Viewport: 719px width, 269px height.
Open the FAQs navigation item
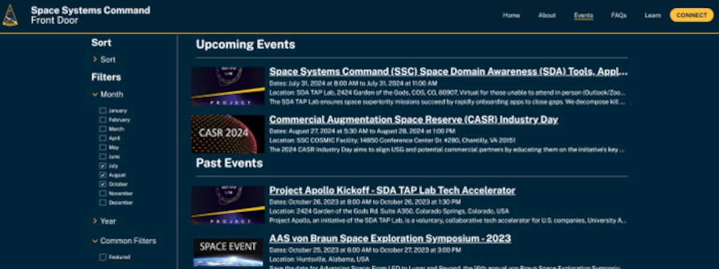[618, 16]
